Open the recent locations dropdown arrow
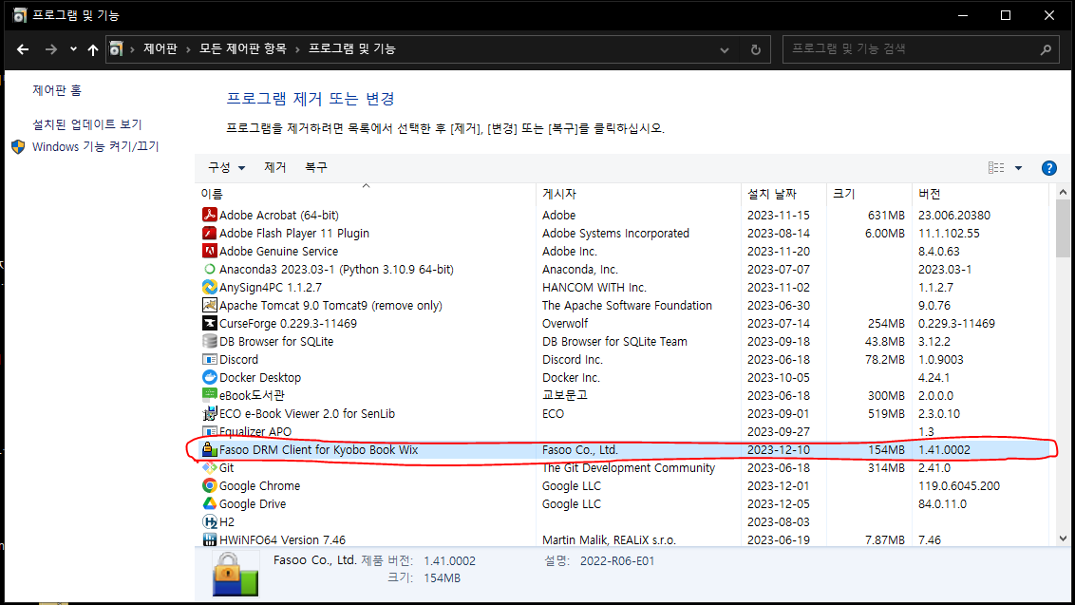This screenshot has width=1075, height=605. (x=73, y=49)
